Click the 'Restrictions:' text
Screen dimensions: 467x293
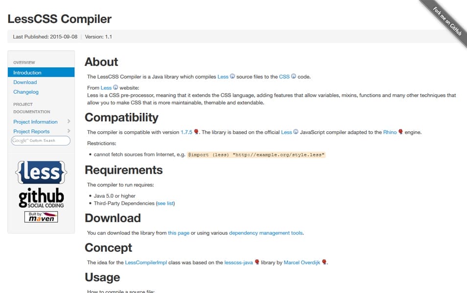101,143
